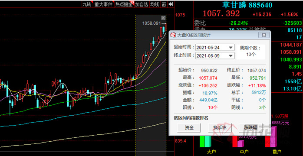Toggle 均线 moving average lines
The height and width of the screenshot is (156, 303).
(x=155, y=4)
